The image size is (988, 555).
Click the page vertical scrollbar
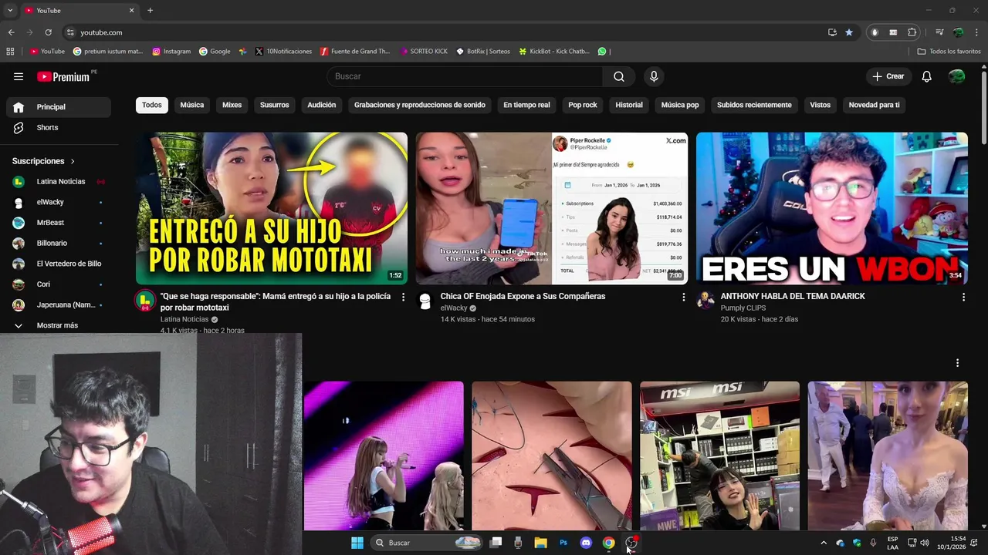click(983, 108)
